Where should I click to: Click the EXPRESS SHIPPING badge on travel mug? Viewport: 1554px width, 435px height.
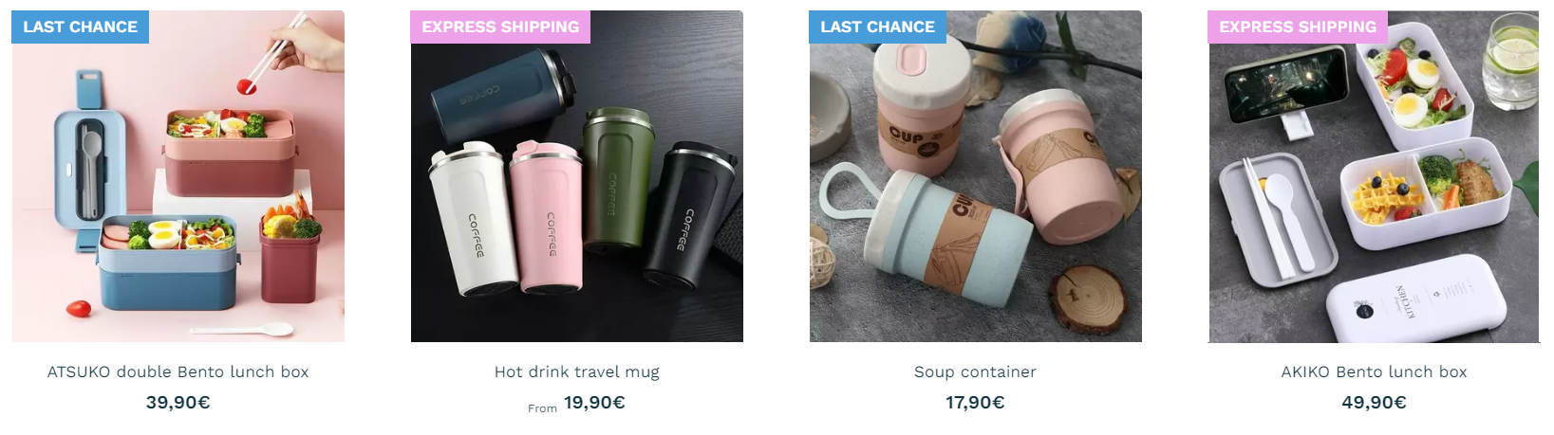(x=500, y=27)
